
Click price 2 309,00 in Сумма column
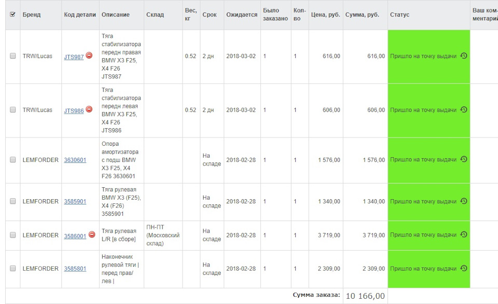coord(374,269)
